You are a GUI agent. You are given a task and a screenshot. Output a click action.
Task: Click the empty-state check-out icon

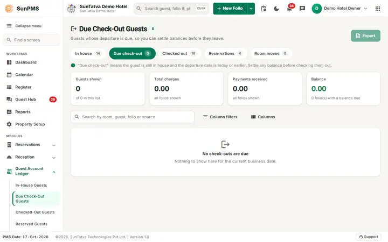[225, 144]
